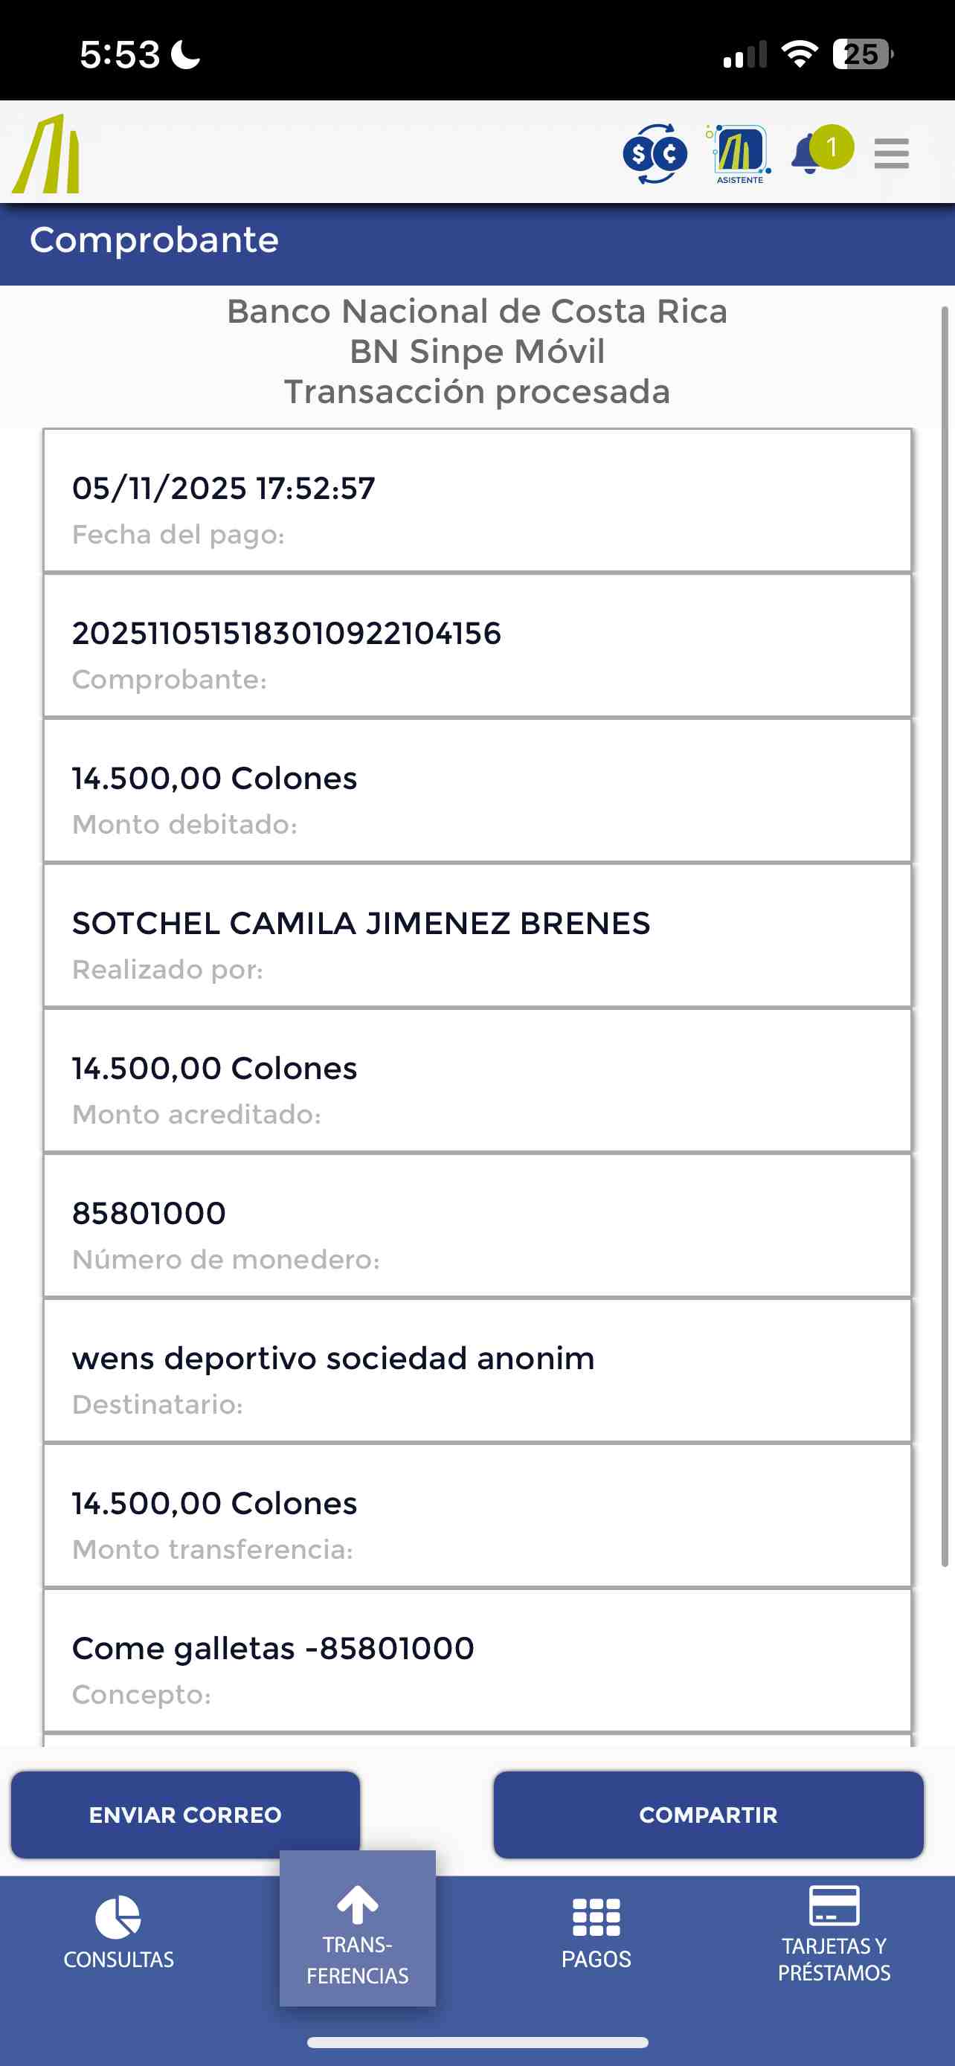
Task: Open the hamburger menu
Action: coord(891,154)
